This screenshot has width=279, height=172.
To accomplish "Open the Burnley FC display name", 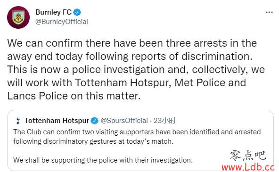I will pyautogui.click(x=53, y=12).
